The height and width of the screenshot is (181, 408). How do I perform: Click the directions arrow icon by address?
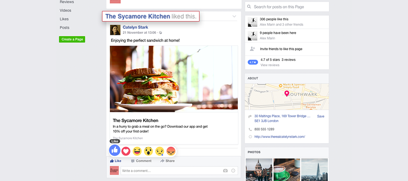coord(251,116)
